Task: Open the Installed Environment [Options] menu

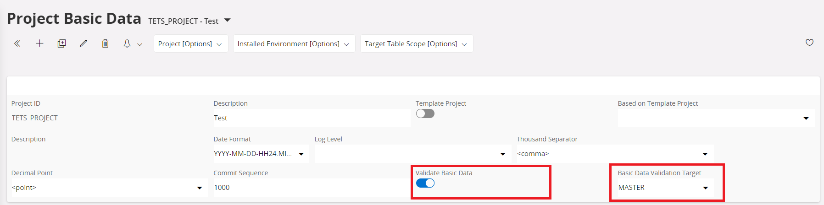Action: tap(294, 43)
